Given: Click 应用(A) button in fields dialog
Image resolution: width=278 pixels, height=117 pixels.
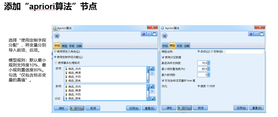Looking at the screenshot, I should tap(134, 108).
